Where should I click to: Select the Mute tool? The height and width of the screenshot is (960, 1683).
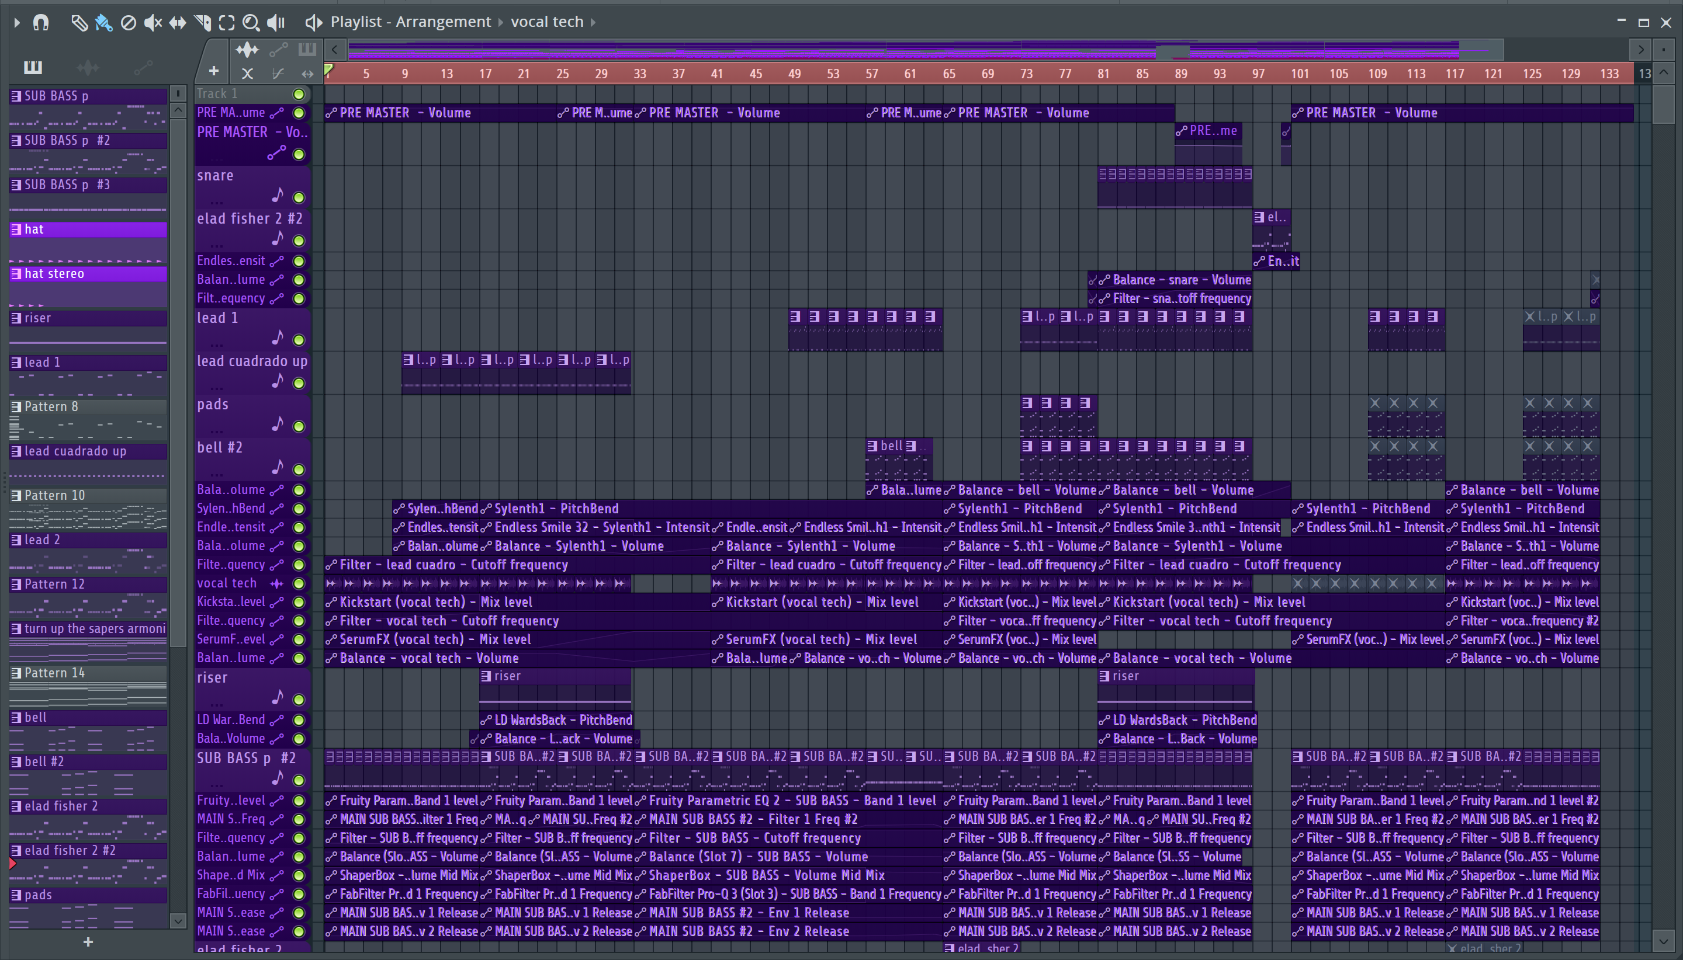pyautogui.click(x=153, y=22)
